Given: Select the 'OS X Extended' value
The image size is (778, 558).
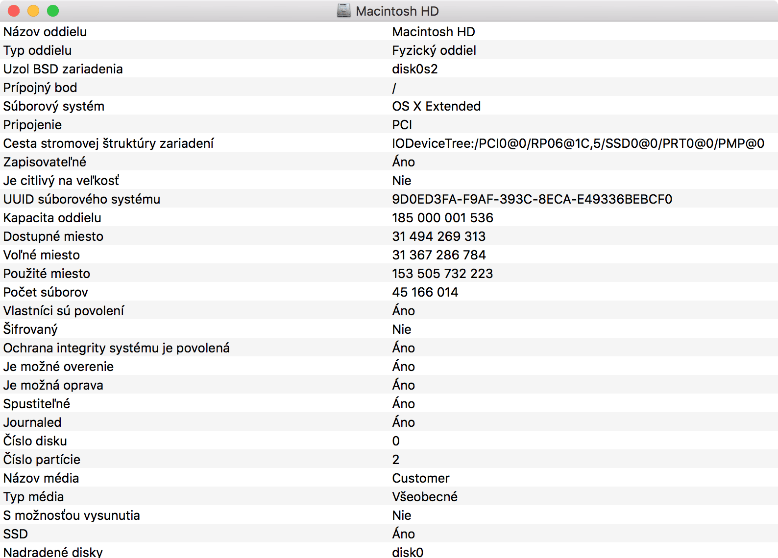Looking at the screenshot, I should tap(436, 106).
